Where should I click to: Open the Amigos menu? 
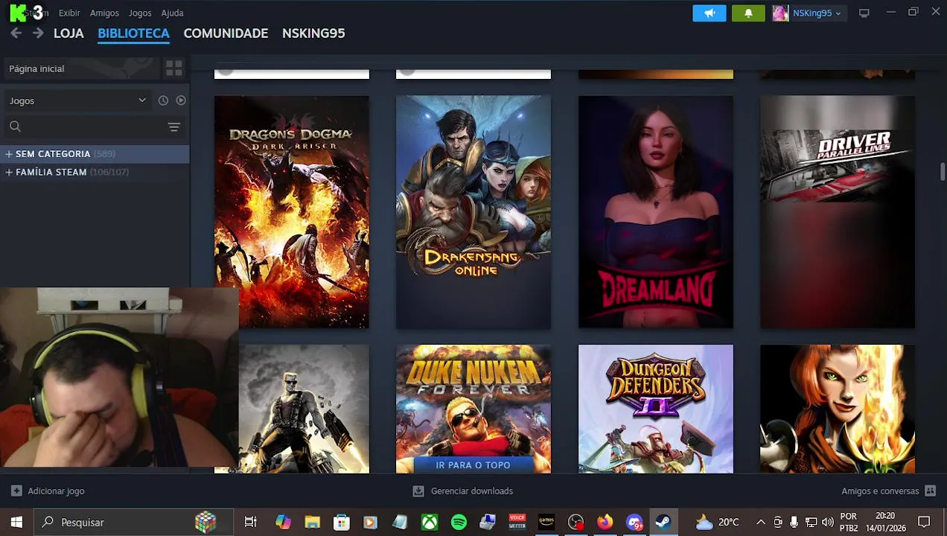tap(104, 13)
